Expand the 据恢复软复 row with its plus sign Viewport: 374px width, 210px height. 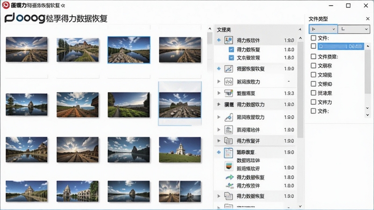[x=219, y=69]
